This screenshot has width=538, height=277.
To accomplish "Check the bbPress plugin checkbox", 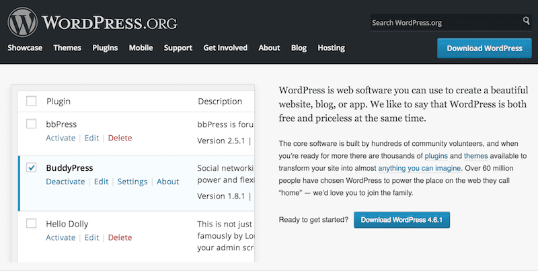I will click(31, 124).
